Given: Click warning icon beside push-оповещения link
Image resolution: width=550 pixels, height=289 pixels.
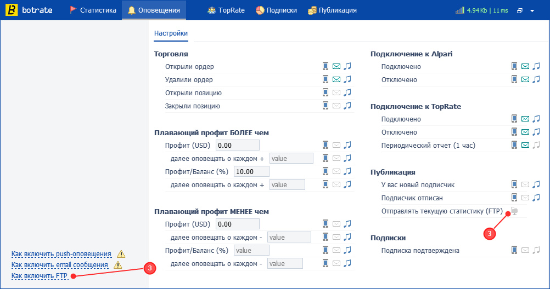Looking at the screenshot, I should tap(121, 254).
